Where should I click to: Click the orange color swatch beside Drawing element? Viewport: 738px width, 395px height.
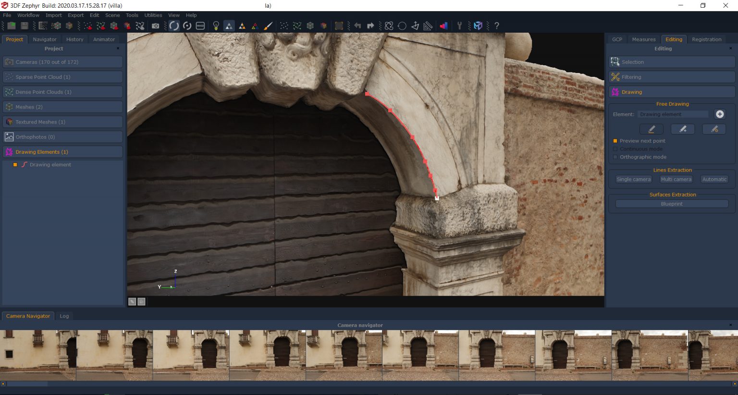14,164
